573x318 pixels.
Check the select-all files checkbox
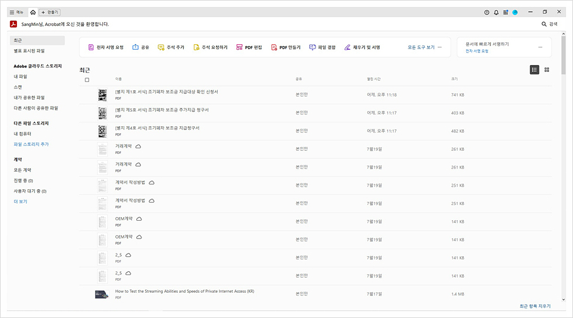point(87,80)
